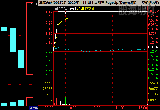This screenshot has width=160, height=110.
Task: Click the PageUp/Down:前后日 hint text
Action: pos(123,3)
